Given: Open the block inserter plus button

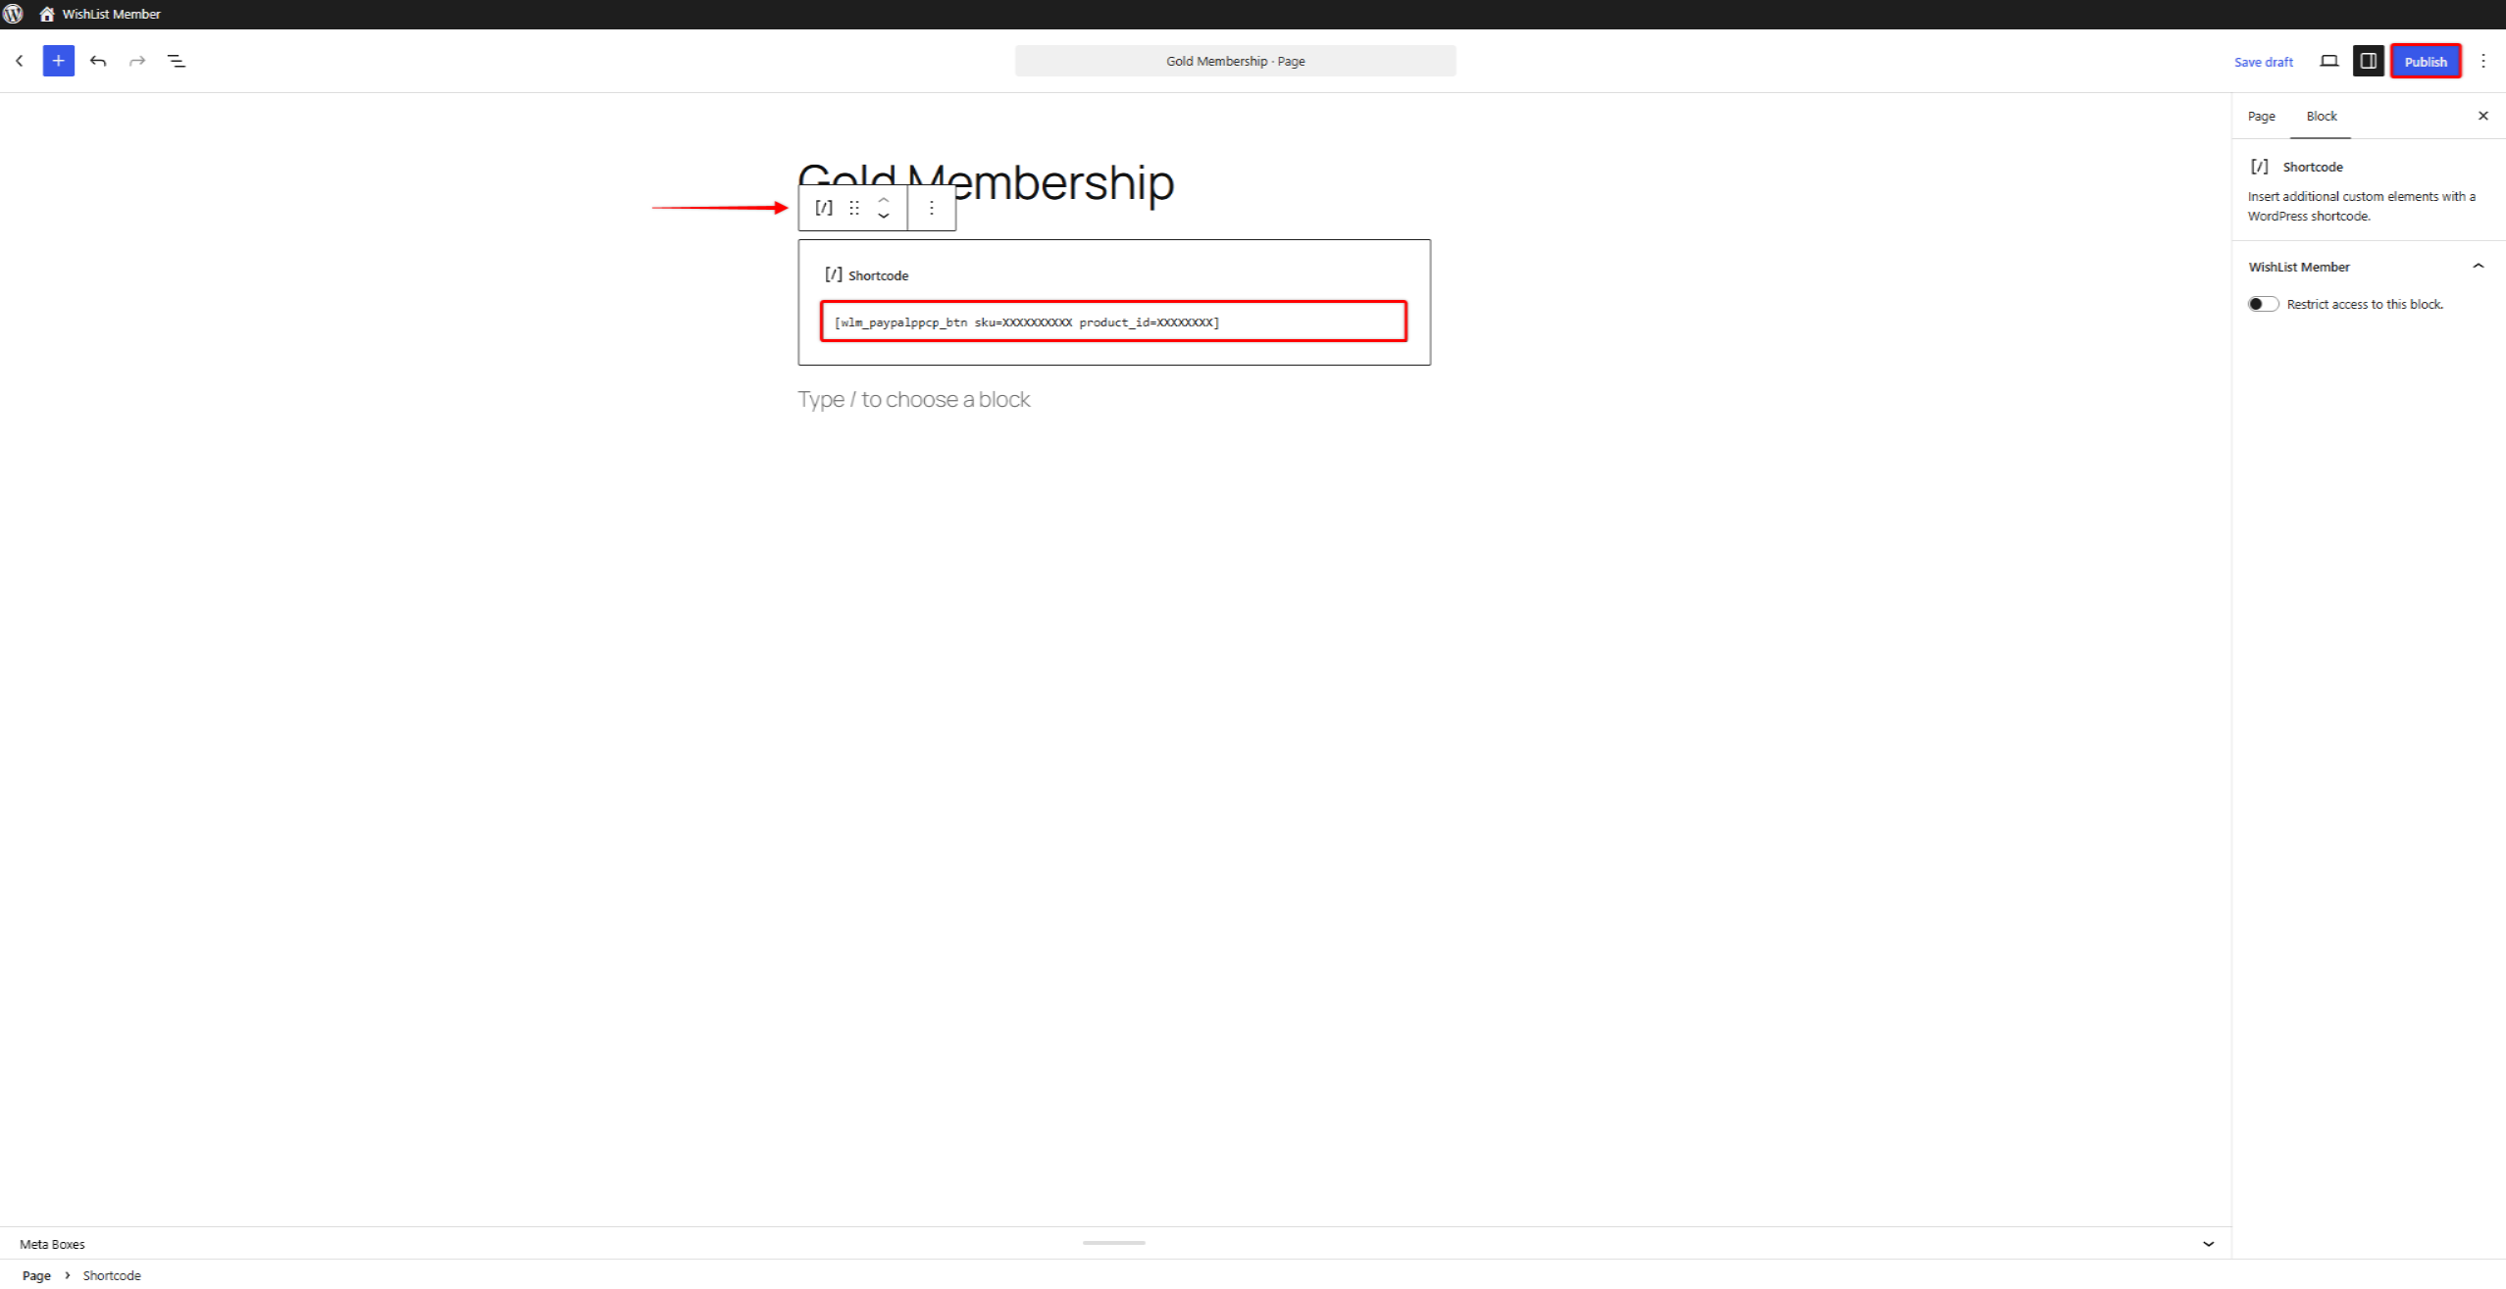Looking at the screenshot, I should [59, 61].
